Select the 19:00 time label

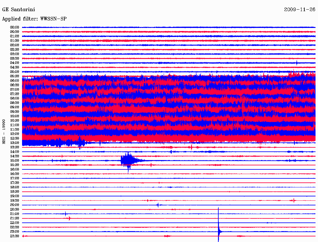pyautogui.click(x=15, y=196)
